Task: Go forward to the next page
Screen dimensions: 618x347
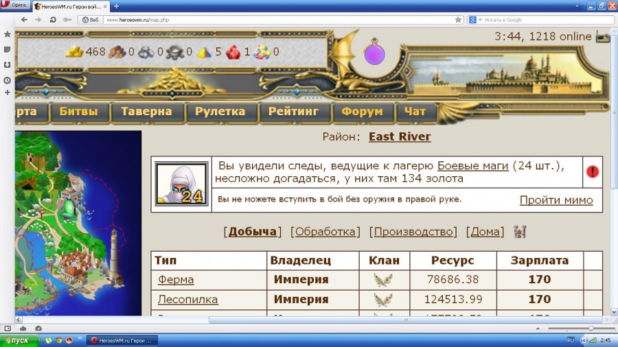Action: [38, 20]
